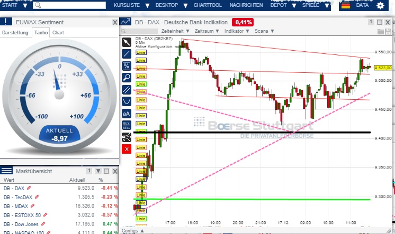
Task: Open the DB - MDAX row link
Action: [16, 206]
